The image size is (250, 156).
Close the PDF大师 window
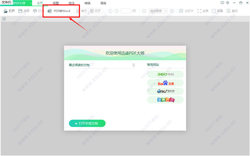[247, 3]
